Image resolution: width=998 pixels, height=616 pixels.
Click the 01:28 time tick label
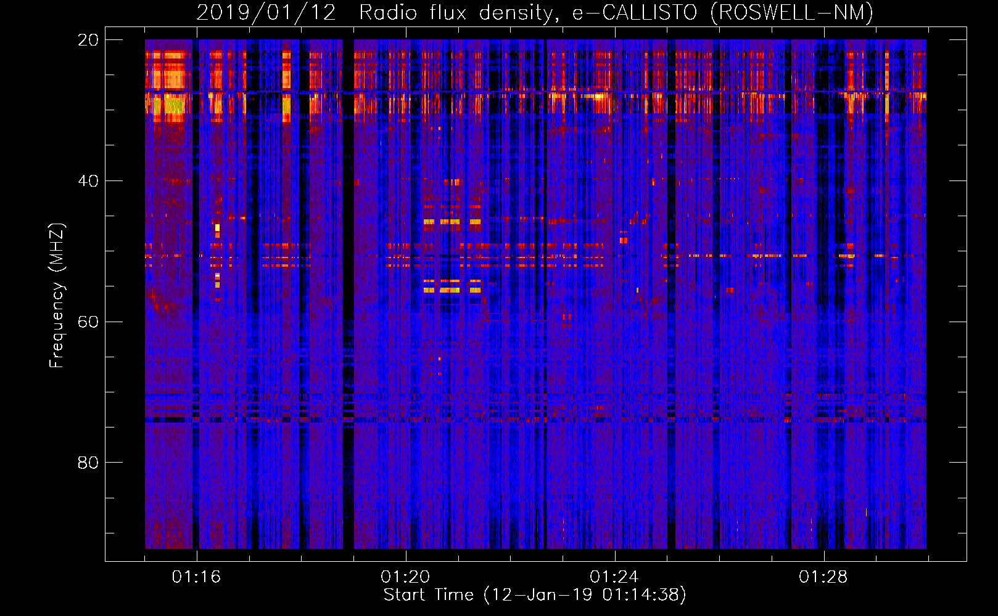pyautogui.click(x=823, y=577)
